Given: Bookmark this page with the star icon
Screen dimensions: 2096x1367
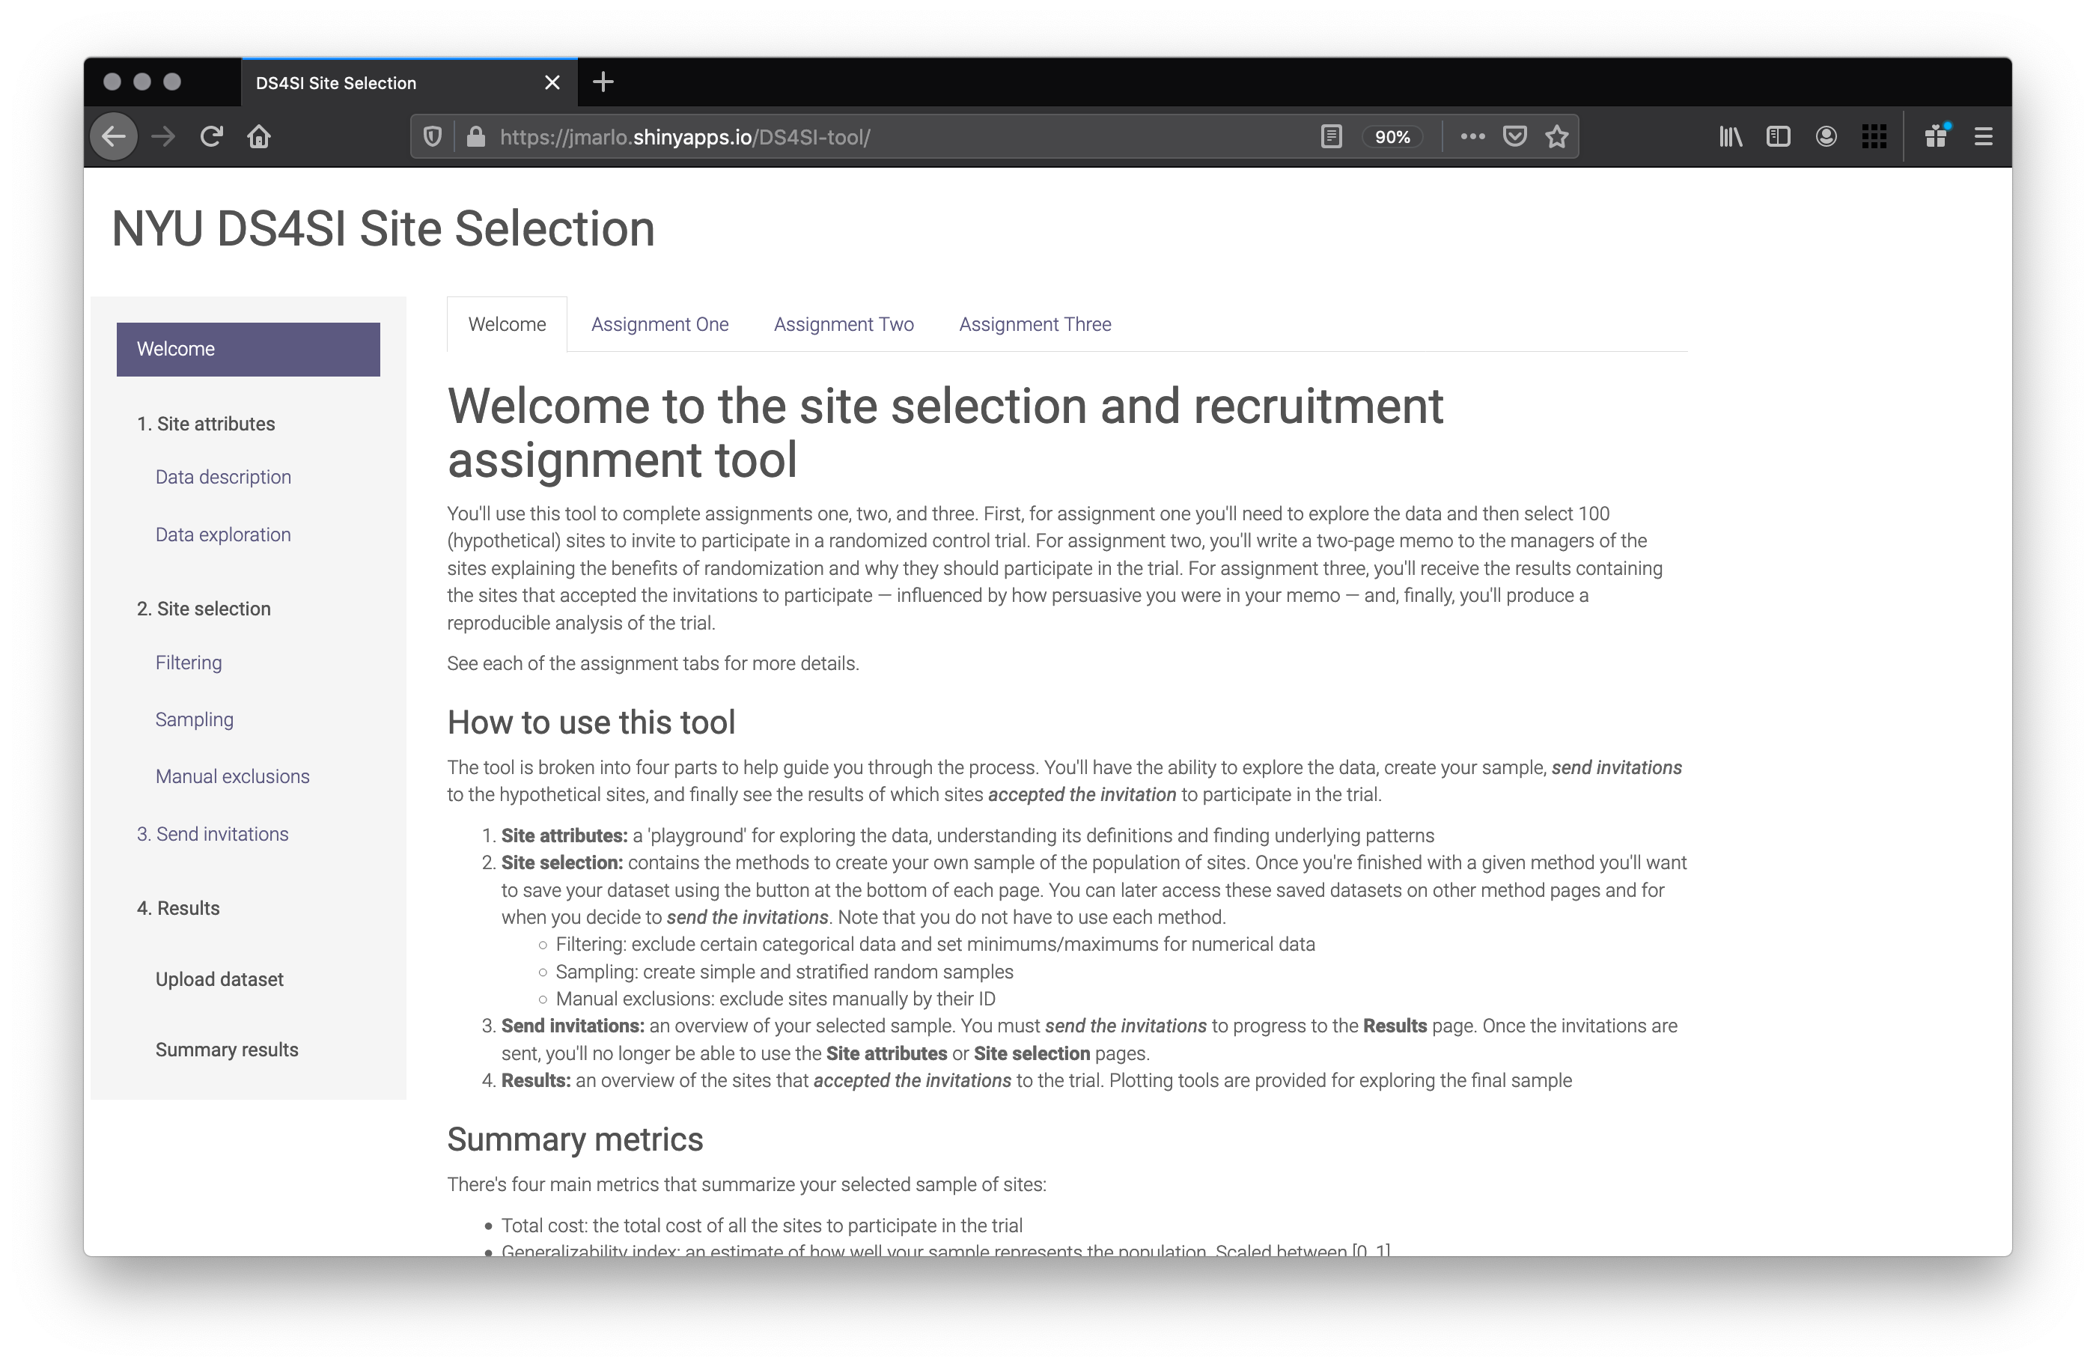Looking at the screenshot, I should (1557, 136).
